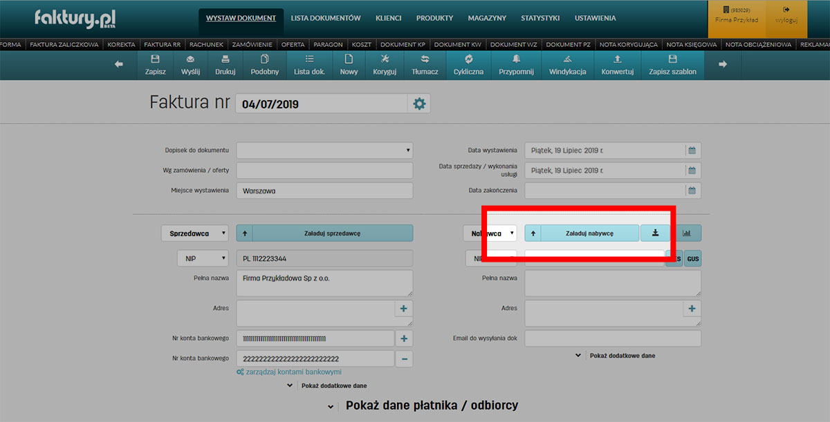Click the buyer statistics chart icon

pos(687,233)
